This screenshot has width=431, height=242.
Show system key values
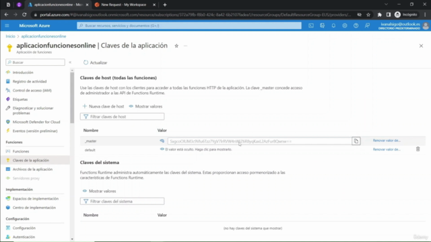pyautogui.click(x=100, y=191)
